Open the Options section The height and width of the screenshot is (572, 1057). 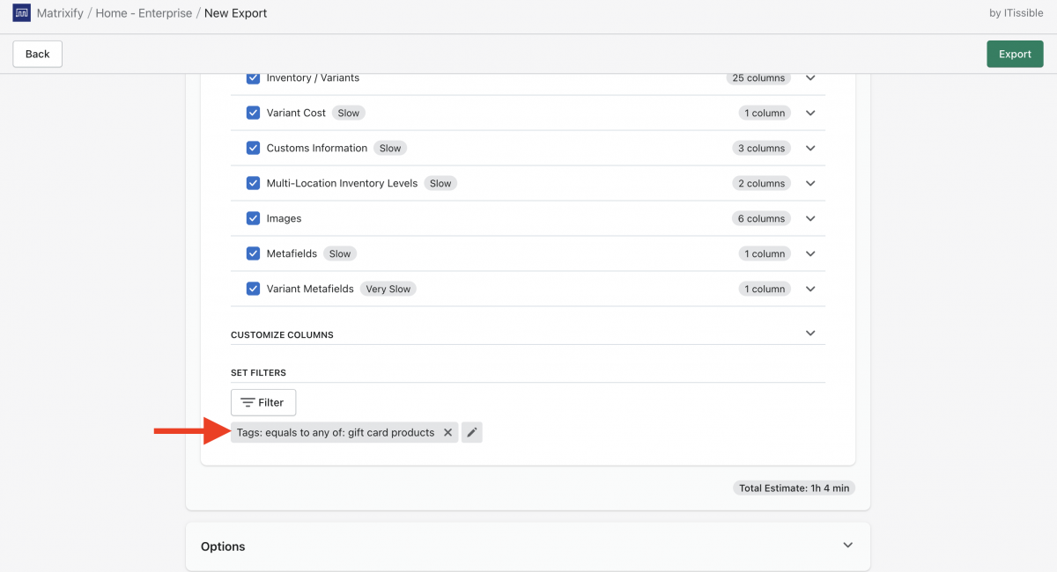847,546
